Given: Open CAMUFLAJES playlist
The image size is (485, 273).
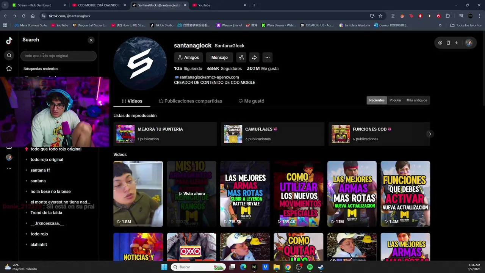Looking at the screenshot, I should (273, 134).
